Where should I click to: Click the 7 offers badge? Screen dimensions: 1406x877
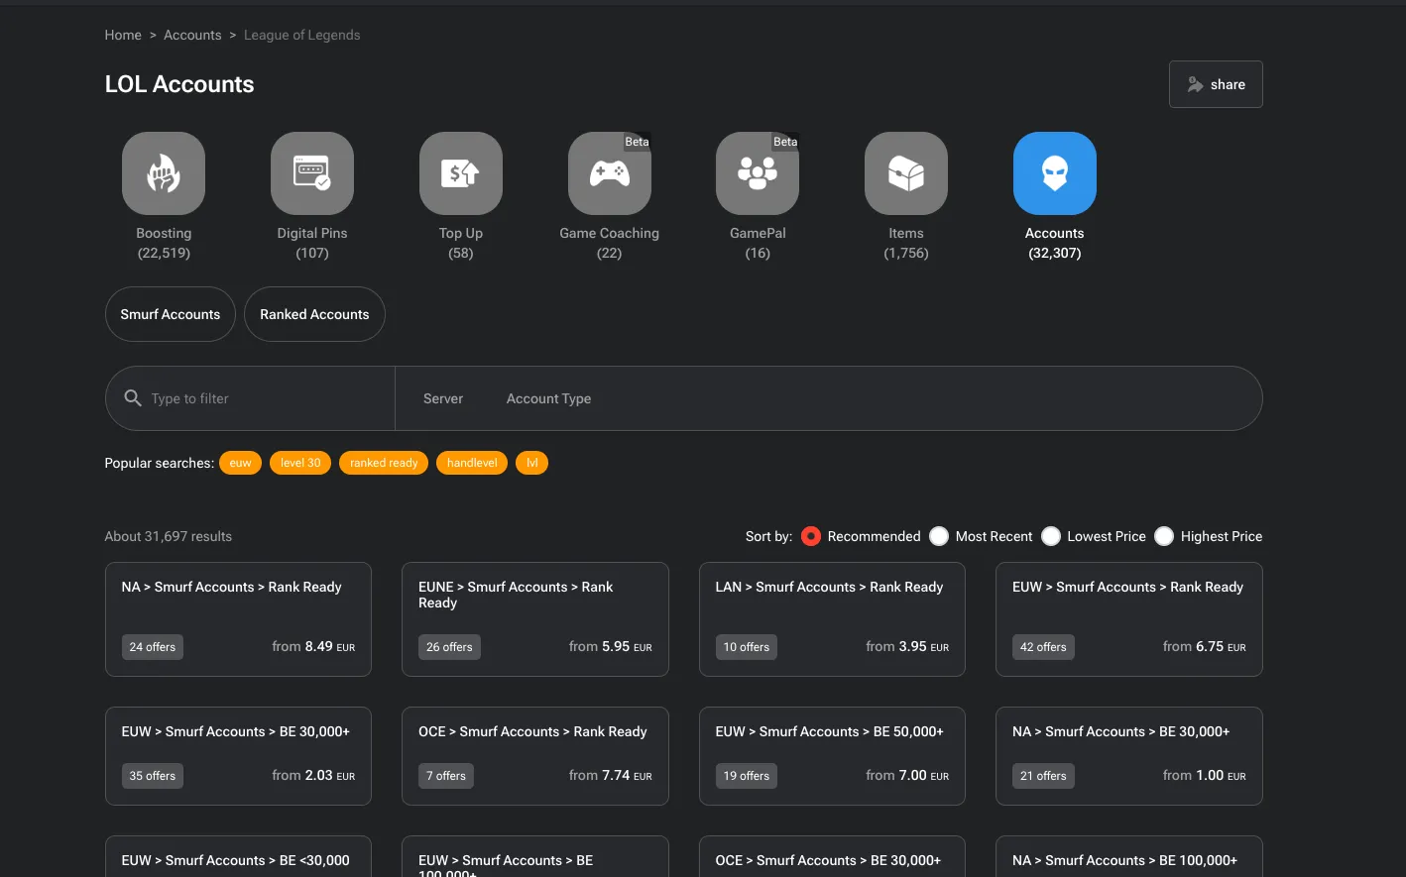pos(446,776)
